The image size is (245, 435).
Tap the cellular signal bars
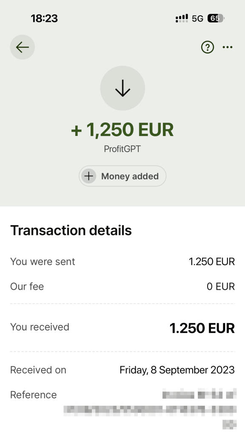tap(182, 18)
